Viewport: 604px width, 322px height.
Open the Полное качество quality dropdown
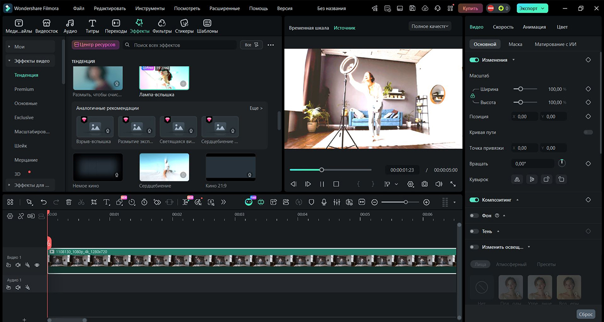[430, 26]
